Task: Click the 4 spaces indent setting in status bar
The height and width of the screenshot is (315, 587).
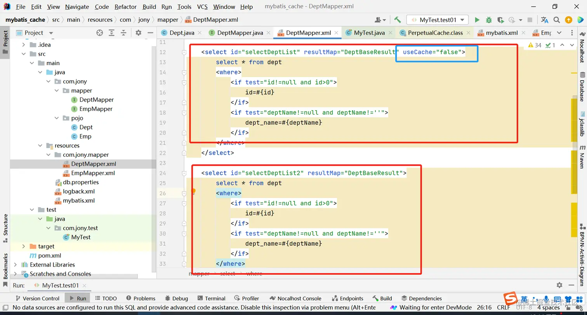Action: [549, 308]
